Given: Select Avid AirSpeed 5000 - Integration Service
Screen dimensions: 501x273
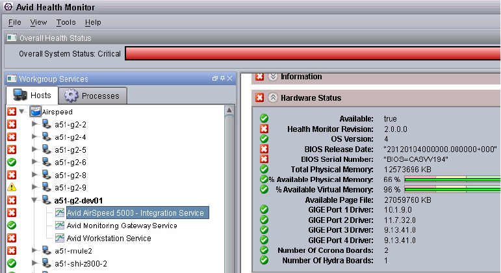Looking at the screenshot, I should (x=138, y=213).
